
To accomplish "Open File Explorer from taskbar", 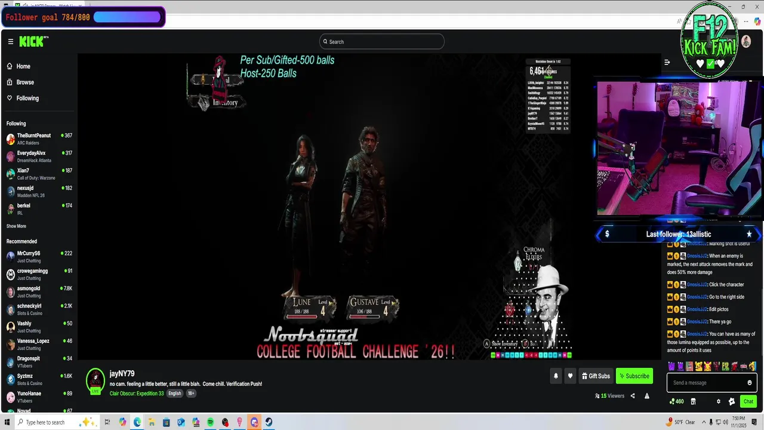I will click(x=152, y=422).
